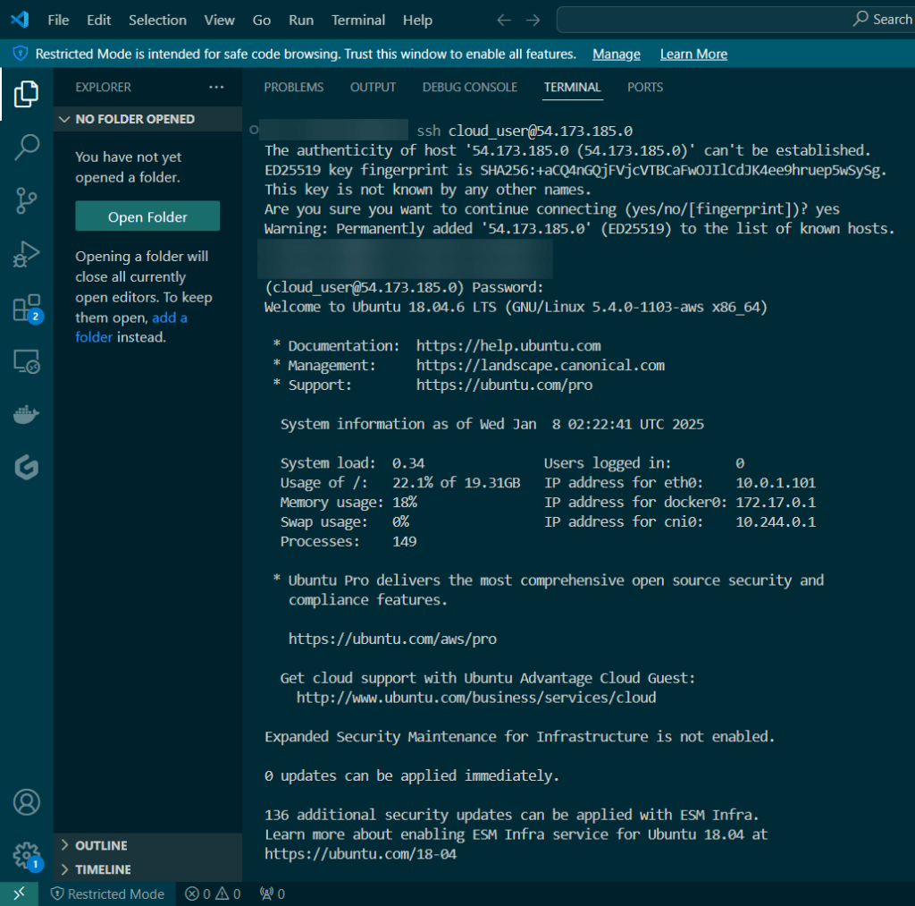Open the Extensions view icon

26,309
